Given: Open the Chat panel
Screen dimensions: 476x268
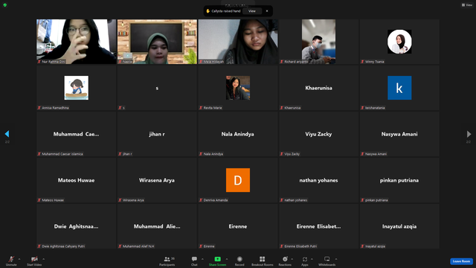Looking at the screenshot, I should [x=194, y=261].
